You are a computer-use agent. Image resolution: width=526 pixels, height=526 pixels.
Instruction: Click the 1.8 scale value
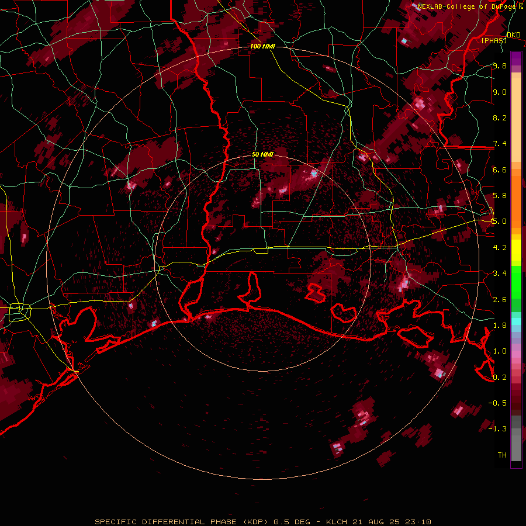point(500,325)
